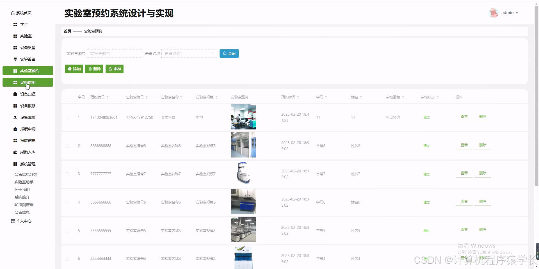Click the 报废申请 sidebar icon

pos(15,129)
